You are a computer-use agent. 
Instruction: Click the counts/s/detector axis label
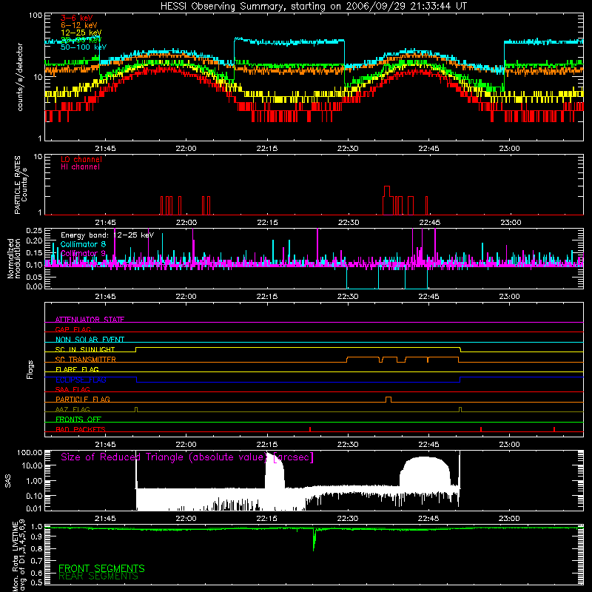tap(20, 77)
